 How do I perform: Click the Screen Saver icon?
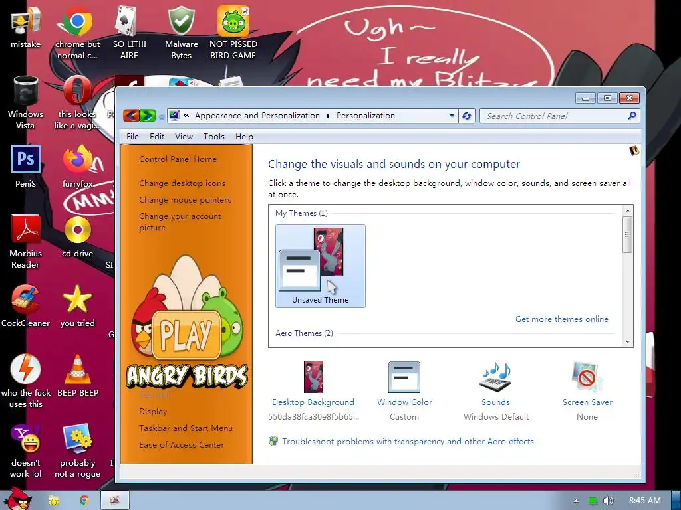click(x=587, y=377)
